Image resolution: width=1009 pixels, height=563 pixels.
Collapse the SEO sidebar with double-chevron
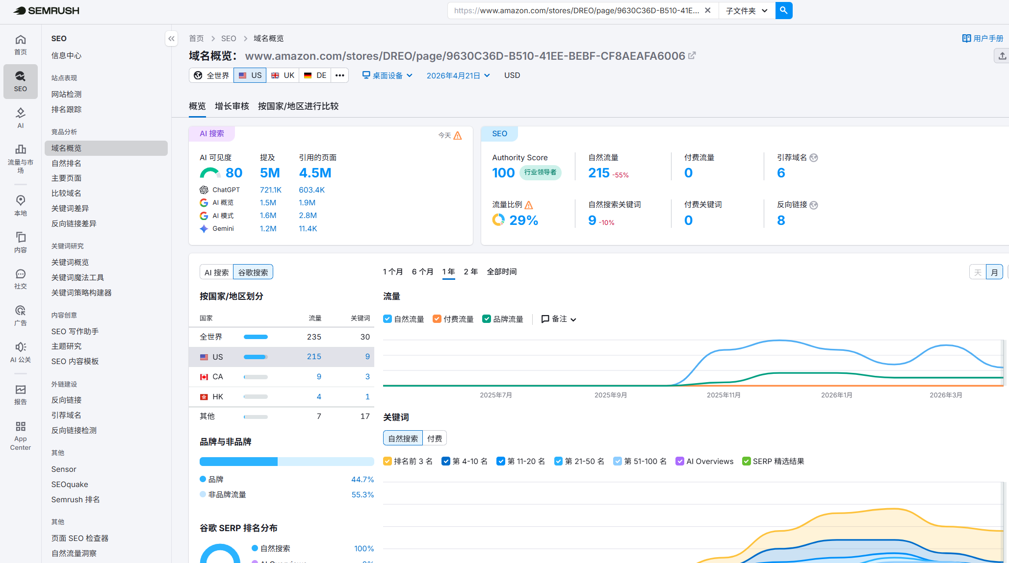pos(171,39)
